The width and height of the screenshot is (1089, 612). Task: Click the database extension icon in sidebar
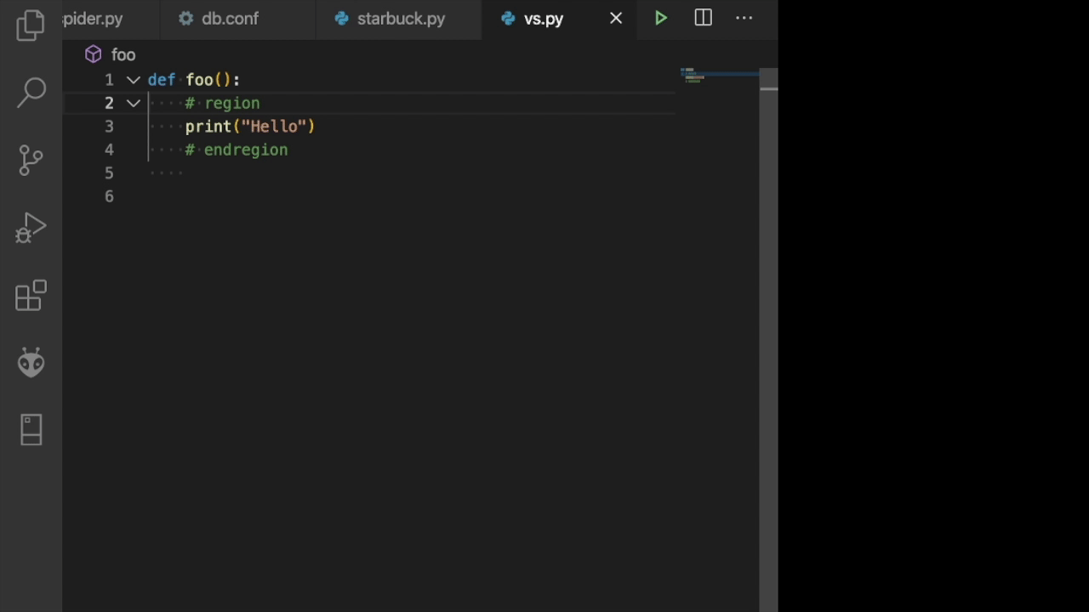(31, 429)
